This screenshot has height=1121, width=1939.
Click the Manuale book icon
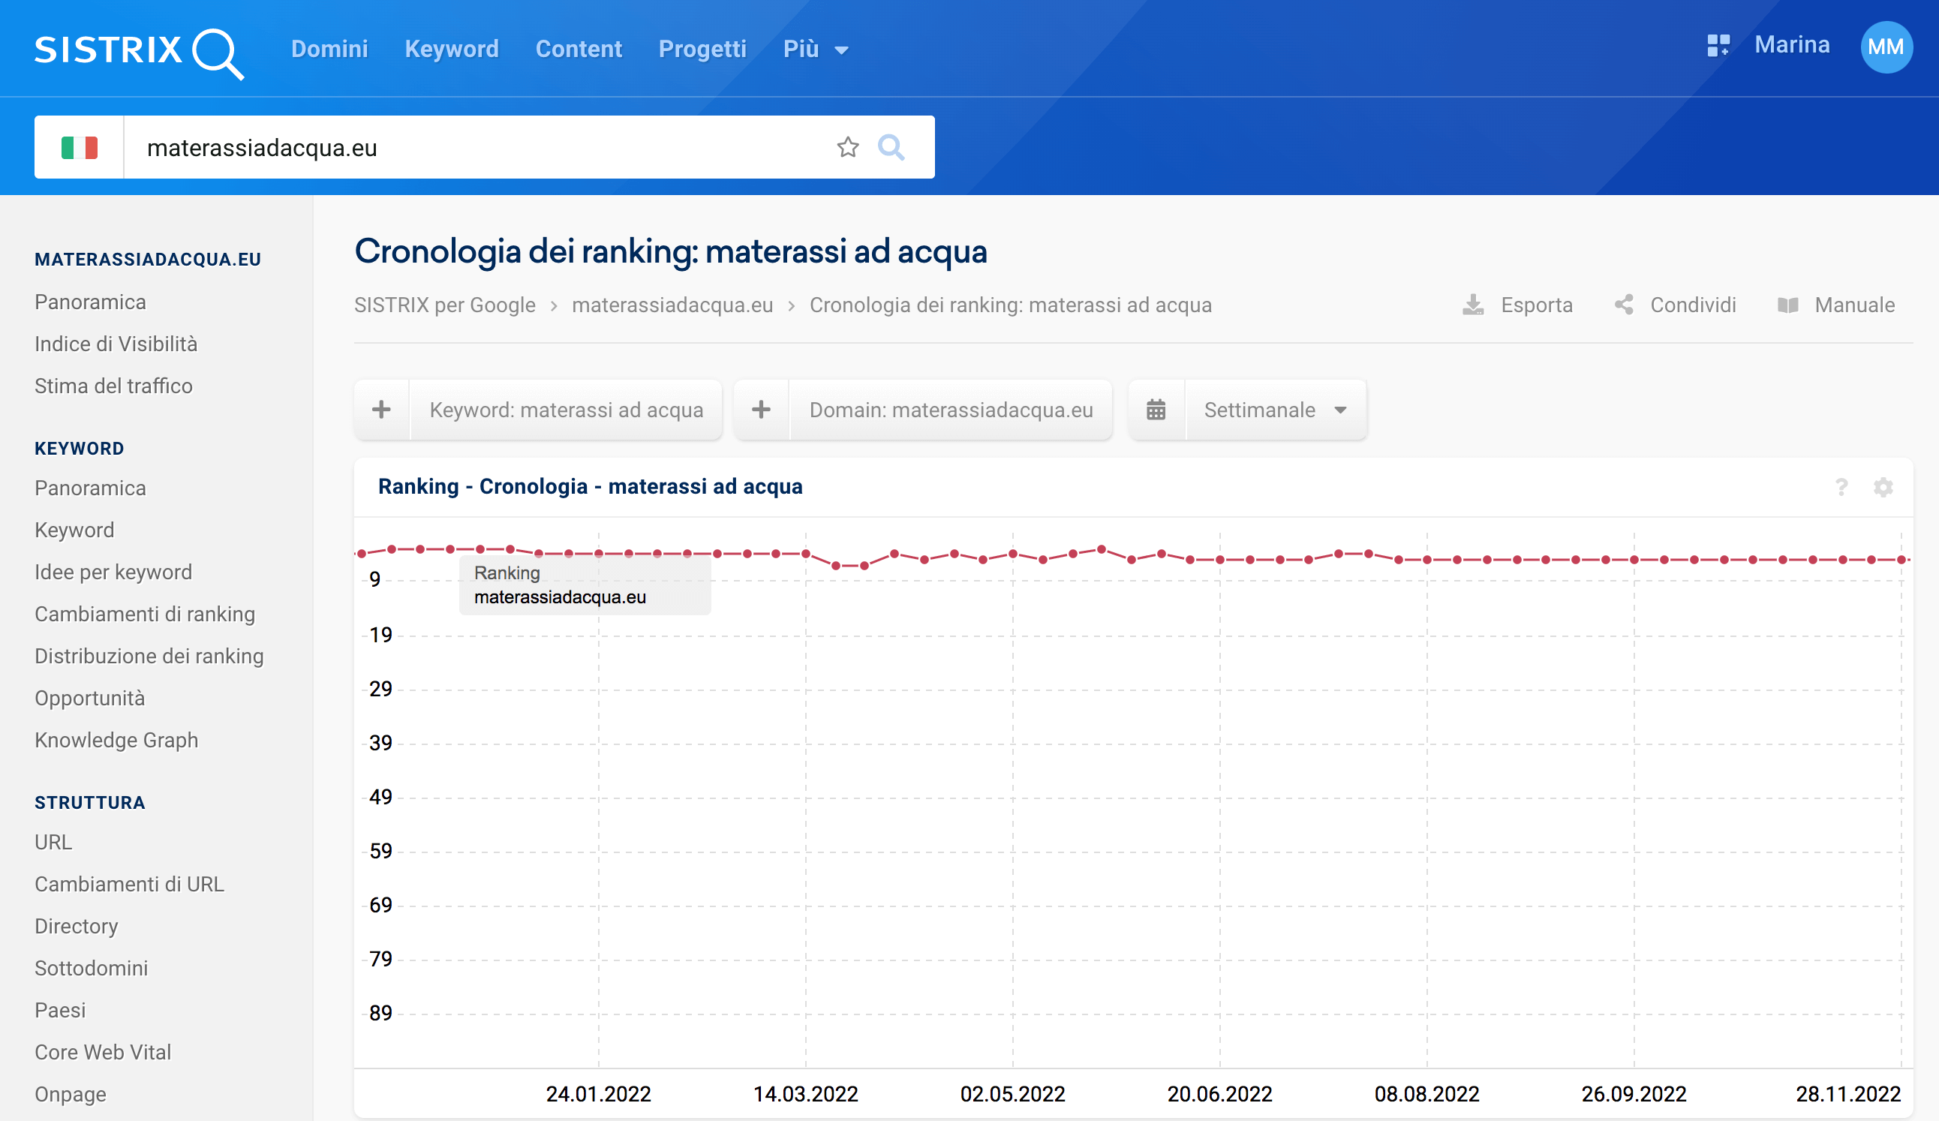(x=1788, y=305)
